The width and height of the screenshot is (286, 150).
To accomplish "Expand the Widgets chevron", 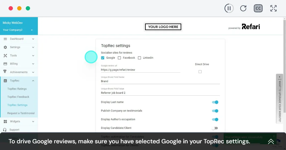I will click(33, 121).
